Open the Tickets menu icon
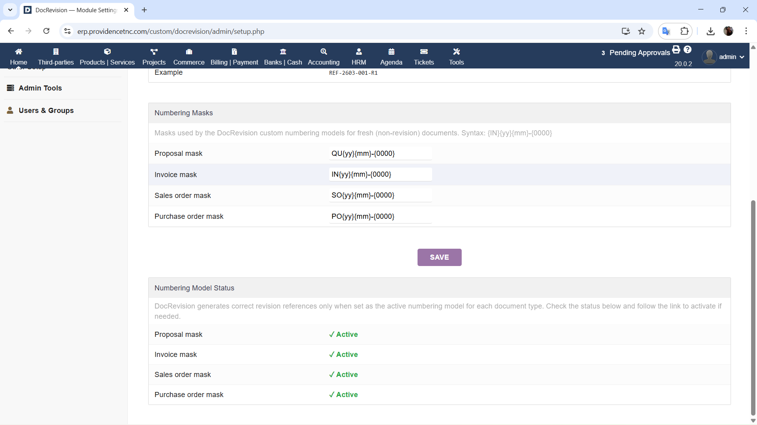This screenshot has width=757, height=425. coord(424,52)
